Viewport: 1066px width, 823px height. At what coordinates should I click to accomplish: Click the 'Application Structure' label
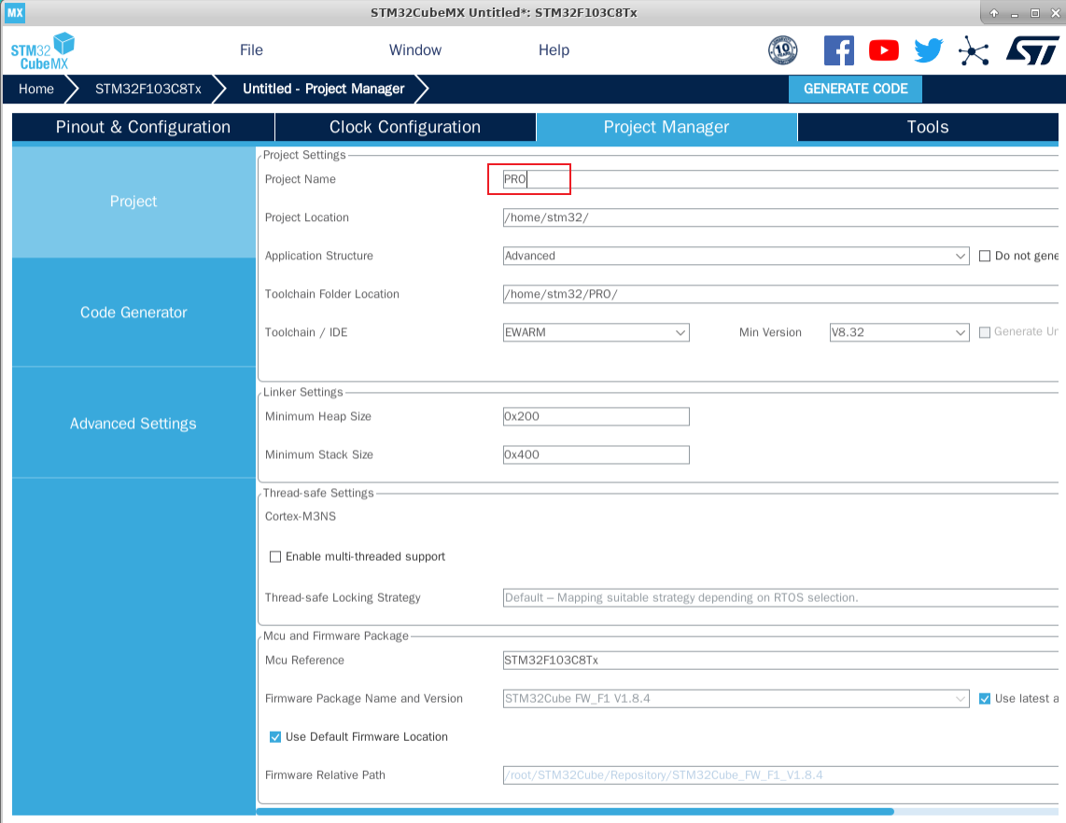tap(319, 257)
